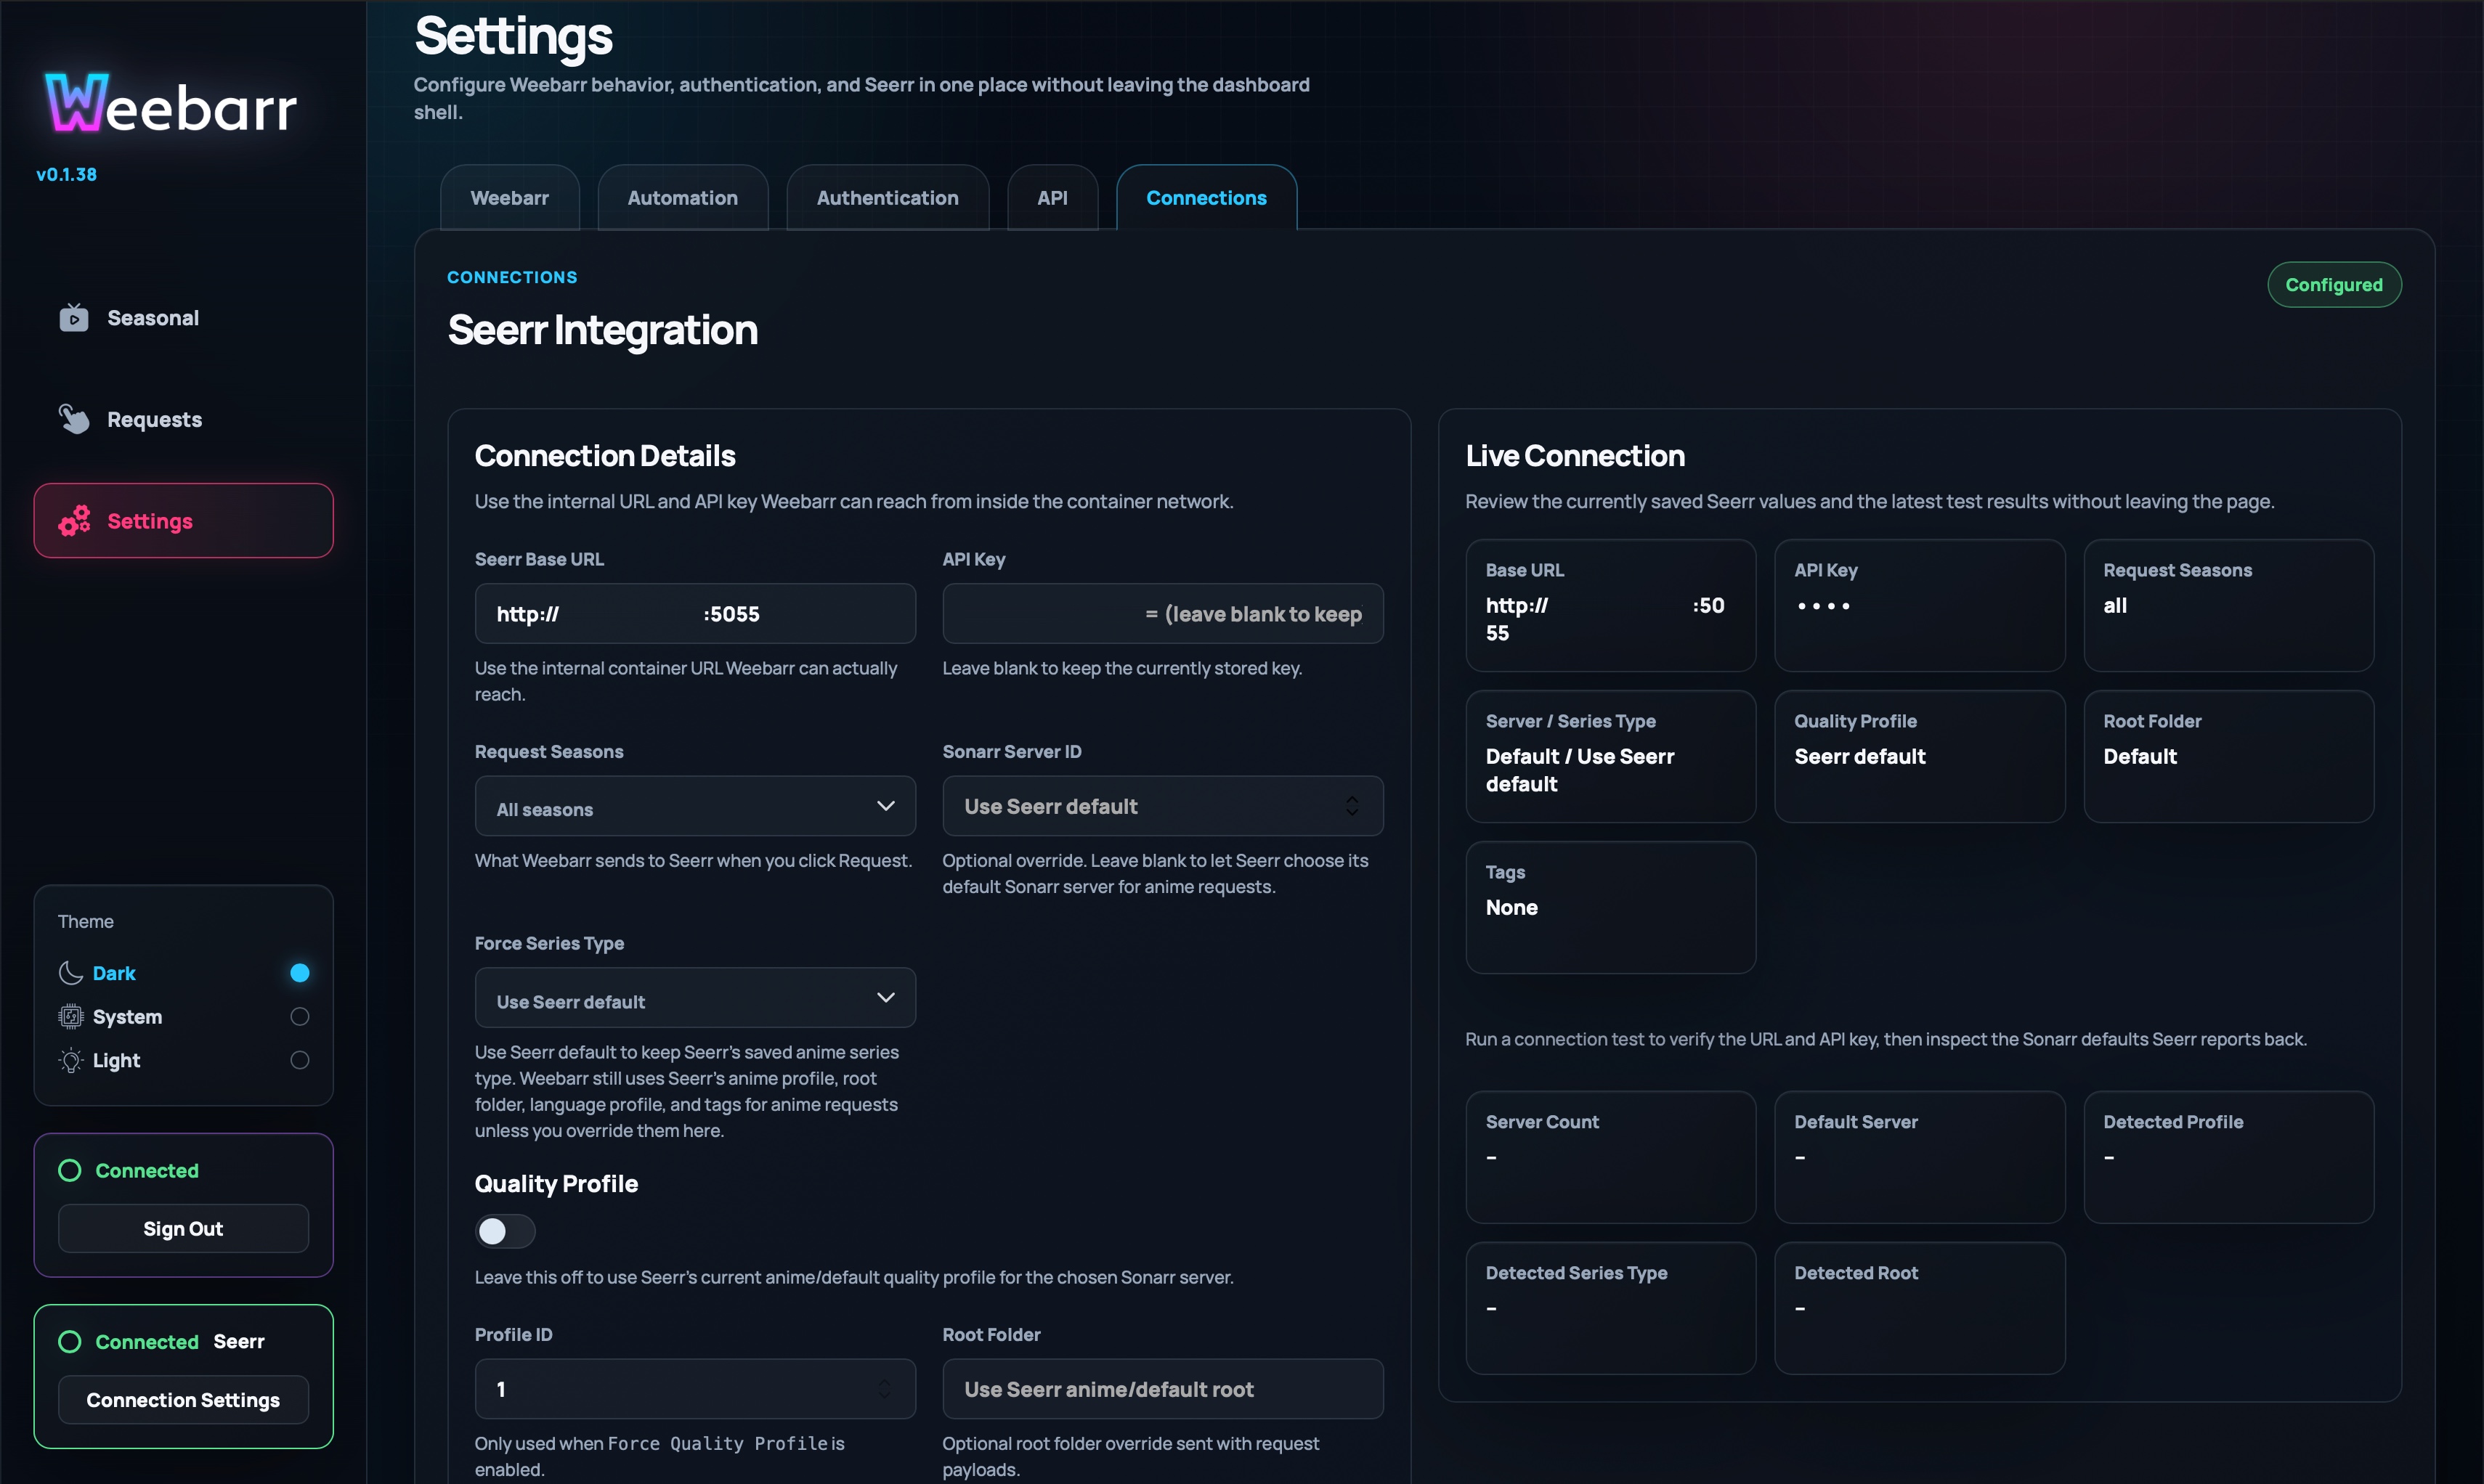Select the System theme radio button

(299, 1017)
